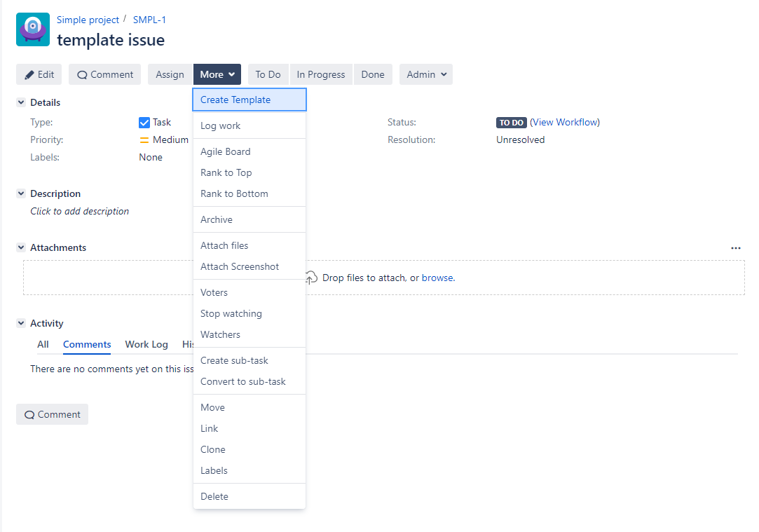This screenshot has height=532, width=759.
Task: Click the attachments three-dot options icon
Action: (x=735, y=248)
